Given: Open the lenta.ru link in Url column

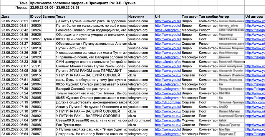Looking at the screenshot, I should 168,62.
